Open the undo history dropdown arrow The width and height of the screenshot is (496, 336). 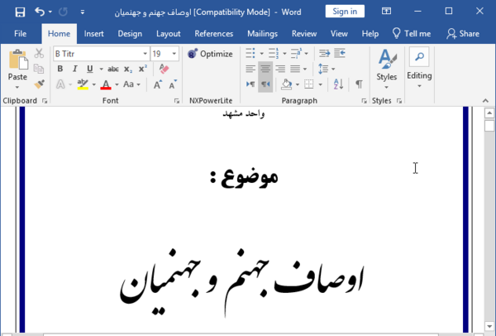(x=50, y=12)
